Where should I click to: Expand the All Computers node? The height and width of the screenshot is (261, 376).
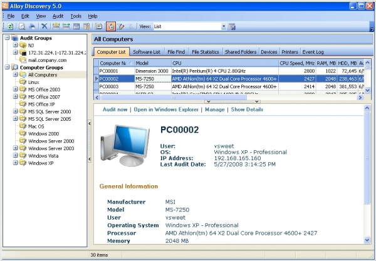pyautogui.click(x=16, y=74)
